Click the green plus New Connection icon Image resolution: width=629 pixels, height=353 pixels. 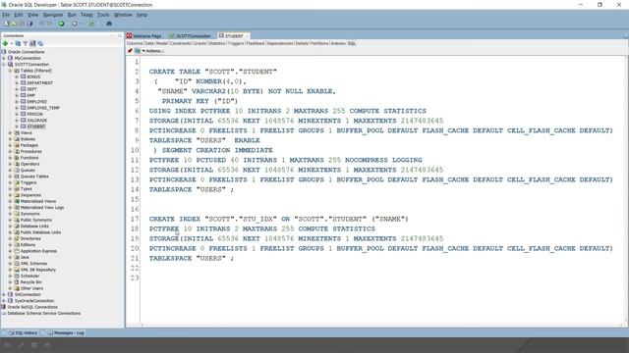coord(6,43)
